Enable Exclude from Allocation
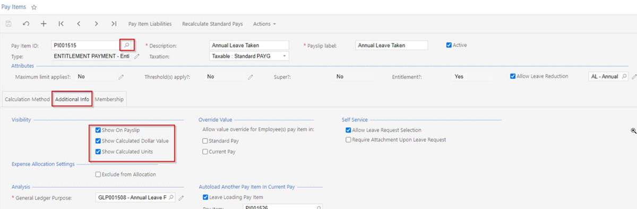 click(98, 174)
